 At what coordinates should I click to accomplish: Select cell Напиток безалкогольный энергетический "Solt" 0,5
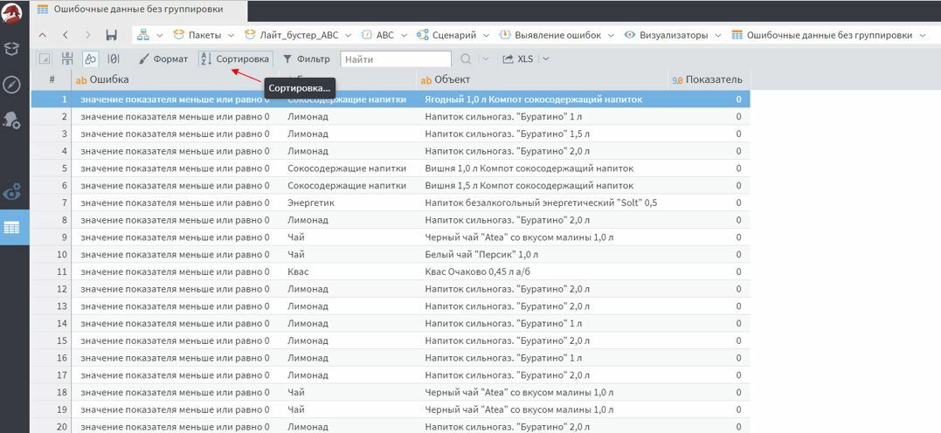[542, 203]
